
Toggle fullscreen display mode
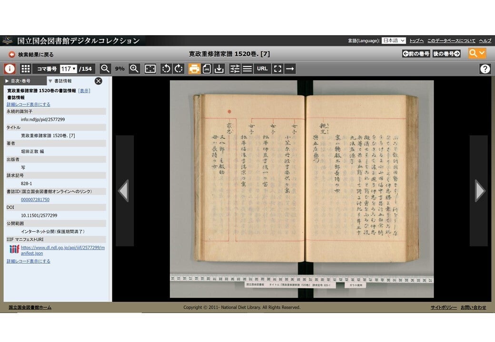(x=277, y=69)
